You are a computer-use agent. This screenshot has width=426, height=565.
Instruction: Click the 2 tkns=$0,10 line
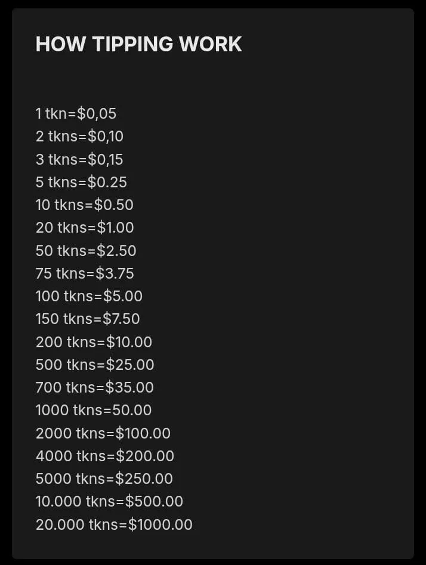(x=79, y=136)
